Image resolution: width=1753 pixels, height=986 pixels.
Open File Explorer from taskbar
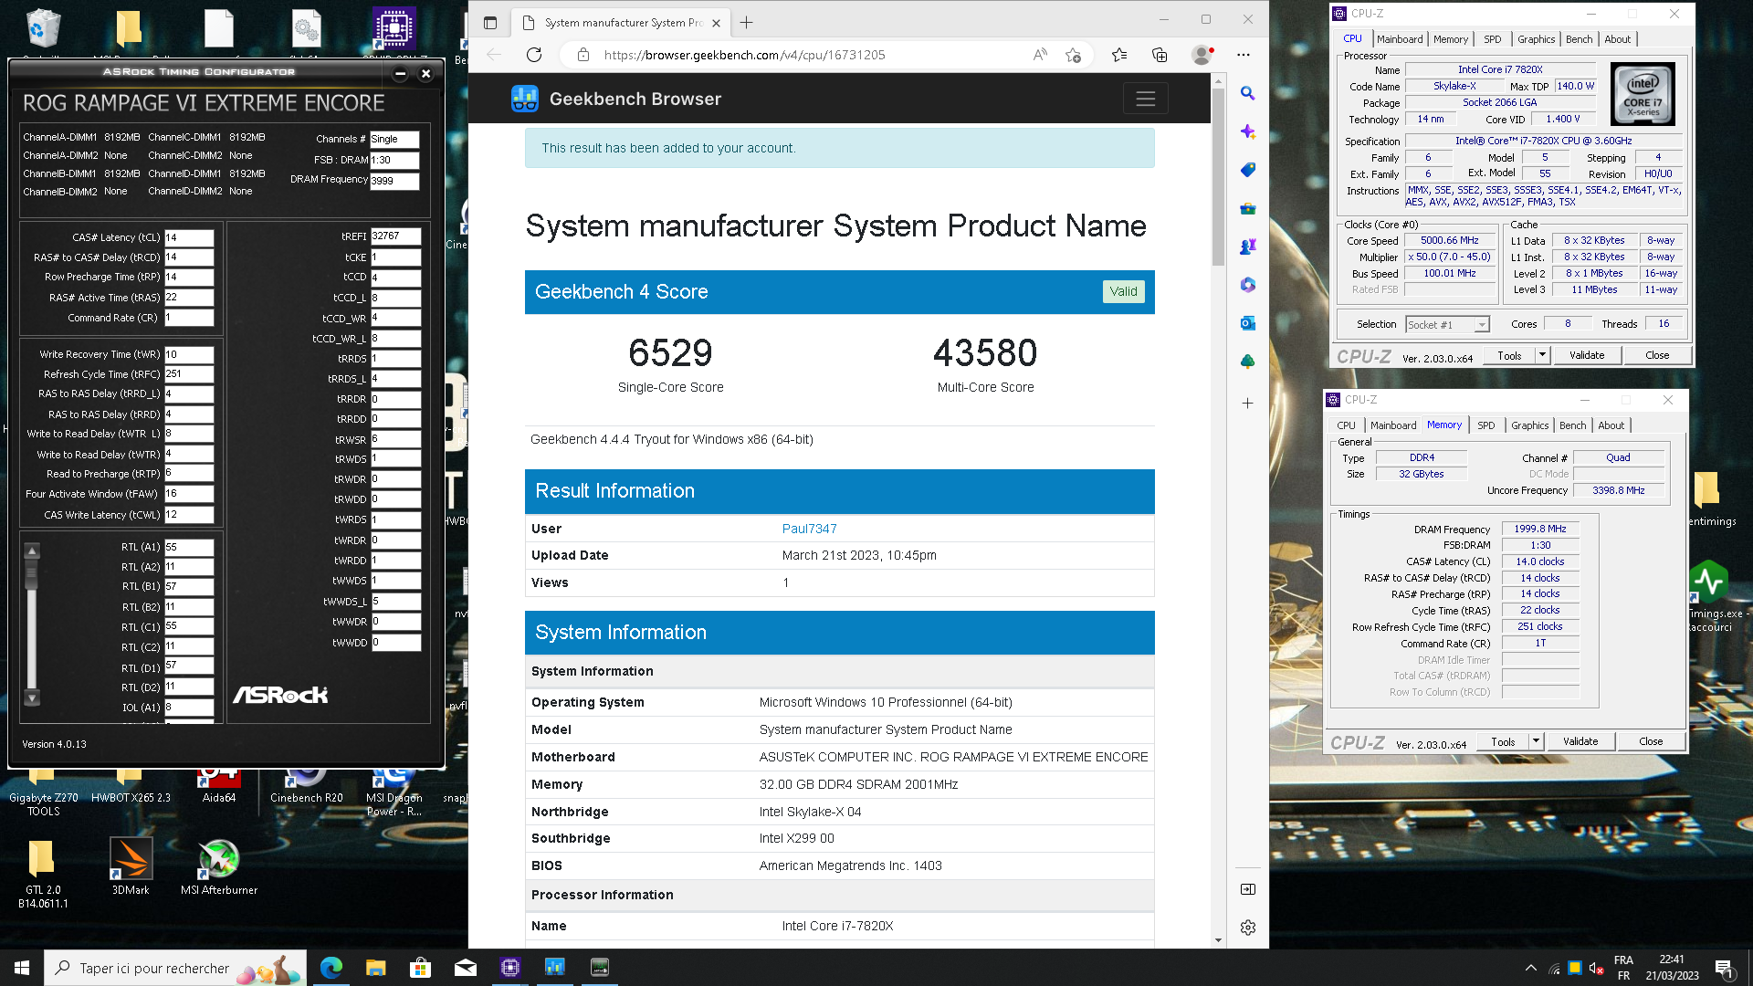pyautogui.click(x=375, y=968)
